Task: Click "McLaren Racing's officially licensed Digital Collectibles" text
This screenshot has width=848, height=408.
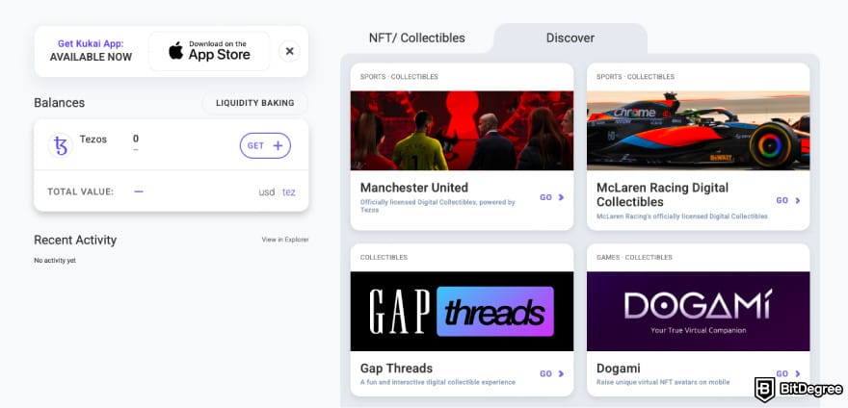Action: pyautogui.click(x=682, y=217)
